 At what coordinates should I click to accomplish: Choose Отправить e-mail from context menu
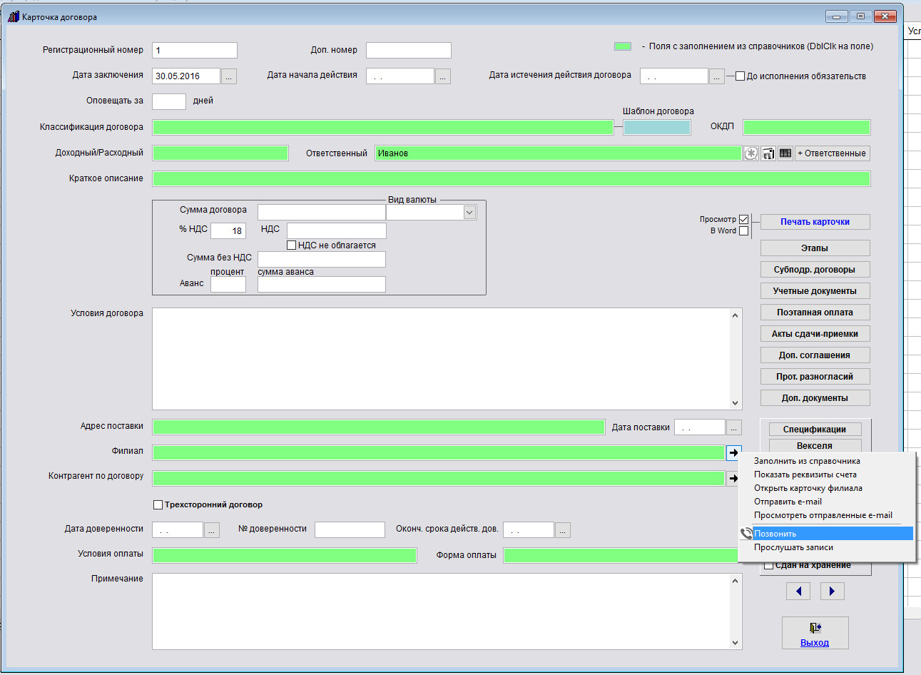(x=788, y=502)
